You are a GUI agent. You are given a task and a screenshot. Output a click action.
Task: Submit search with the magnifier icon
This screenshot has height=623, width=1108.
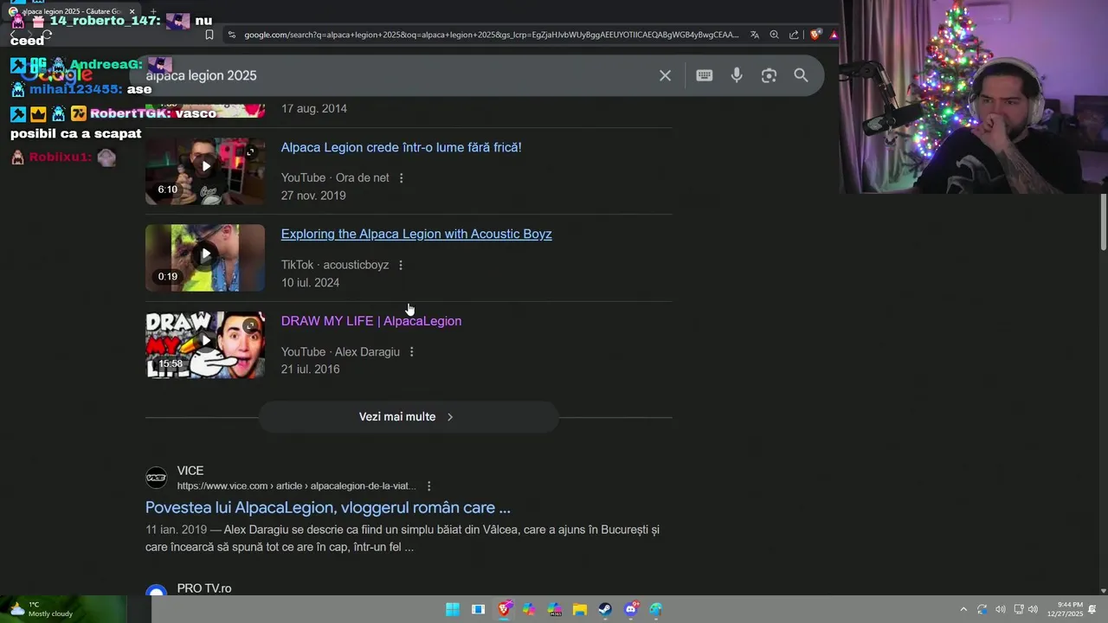click(x=801, y=75)
